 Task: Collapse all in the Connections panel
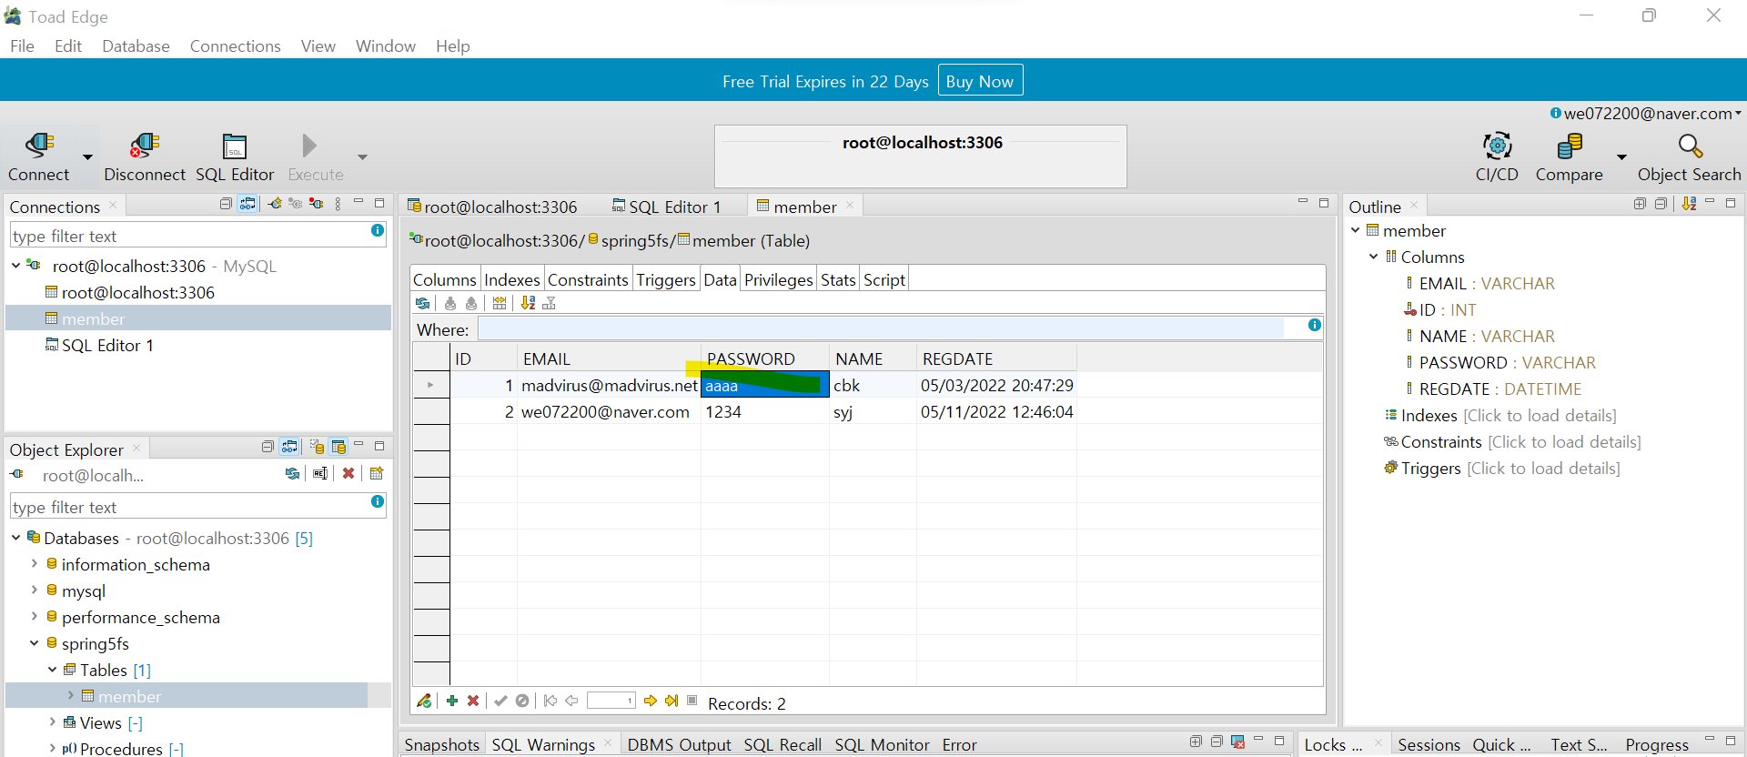point(226,204)
